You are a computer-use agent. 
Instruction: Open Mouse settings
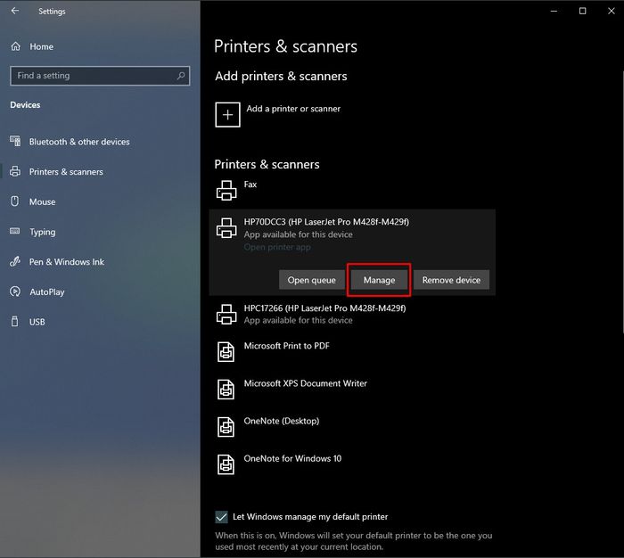[42, 201]
